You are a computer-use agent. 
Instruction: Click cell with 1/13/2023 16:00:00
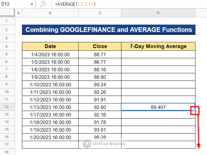tap(50, 107)
